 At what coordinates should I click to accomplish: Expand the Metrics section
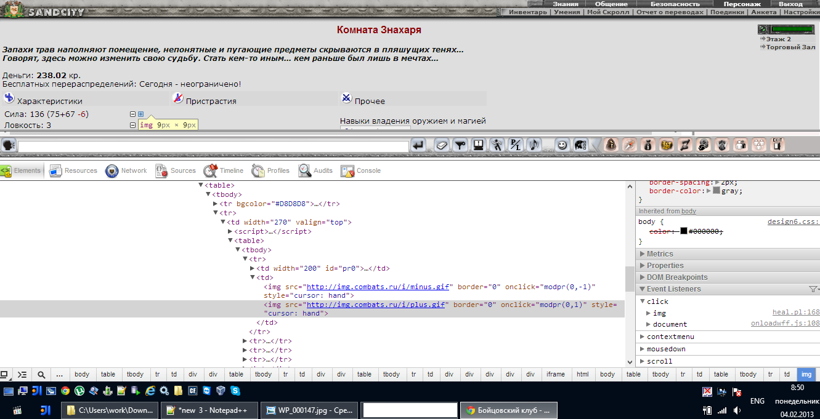[x=728, y=254]
